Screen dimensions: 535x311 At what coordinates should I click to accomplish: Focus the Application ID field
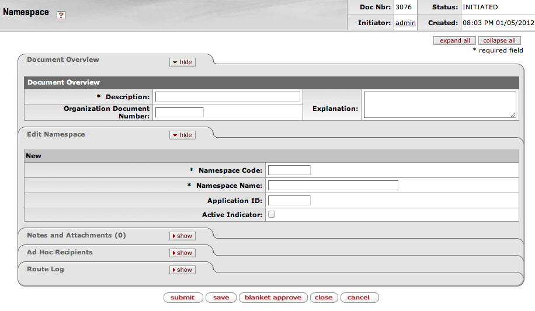click(289, 200)
